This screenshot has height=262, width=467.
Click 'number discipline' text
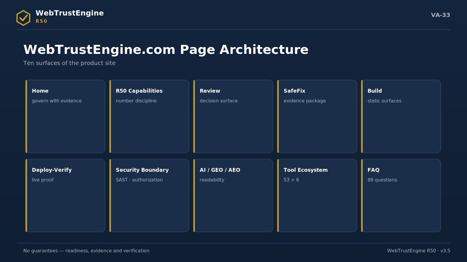click(136, 101)
